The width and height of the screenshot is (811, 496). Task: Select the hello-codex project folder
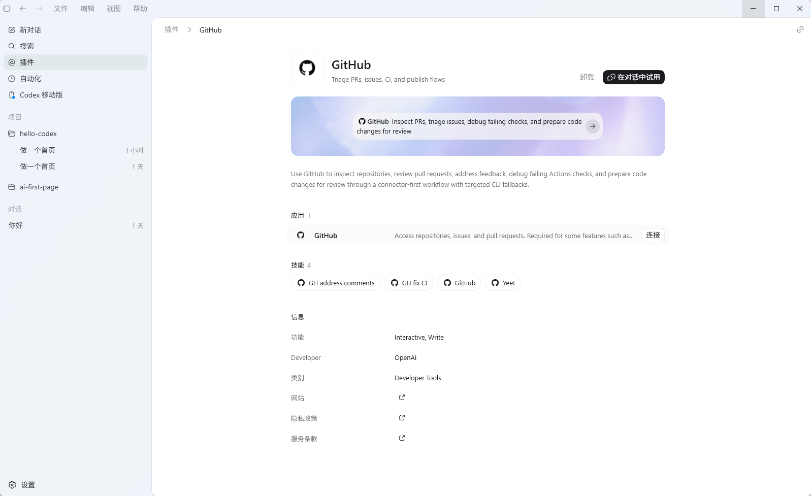pyautogui.click(x=76, y=134)
